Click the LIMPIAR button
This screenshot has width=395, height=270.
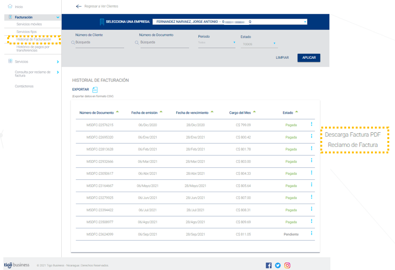(282, 57)
